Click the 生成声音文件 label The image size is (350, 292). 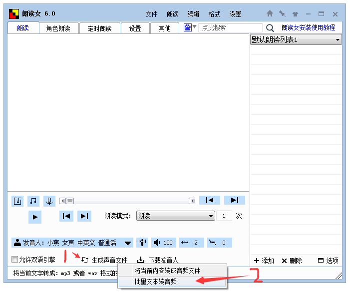pyautogui.click(x=110, y=260)
